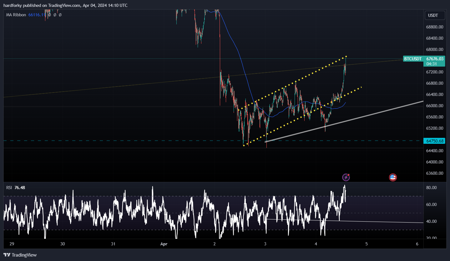450x261 pixels.
Task: Click the date label 4 on time axis
Action: click(x=316, y=244)
